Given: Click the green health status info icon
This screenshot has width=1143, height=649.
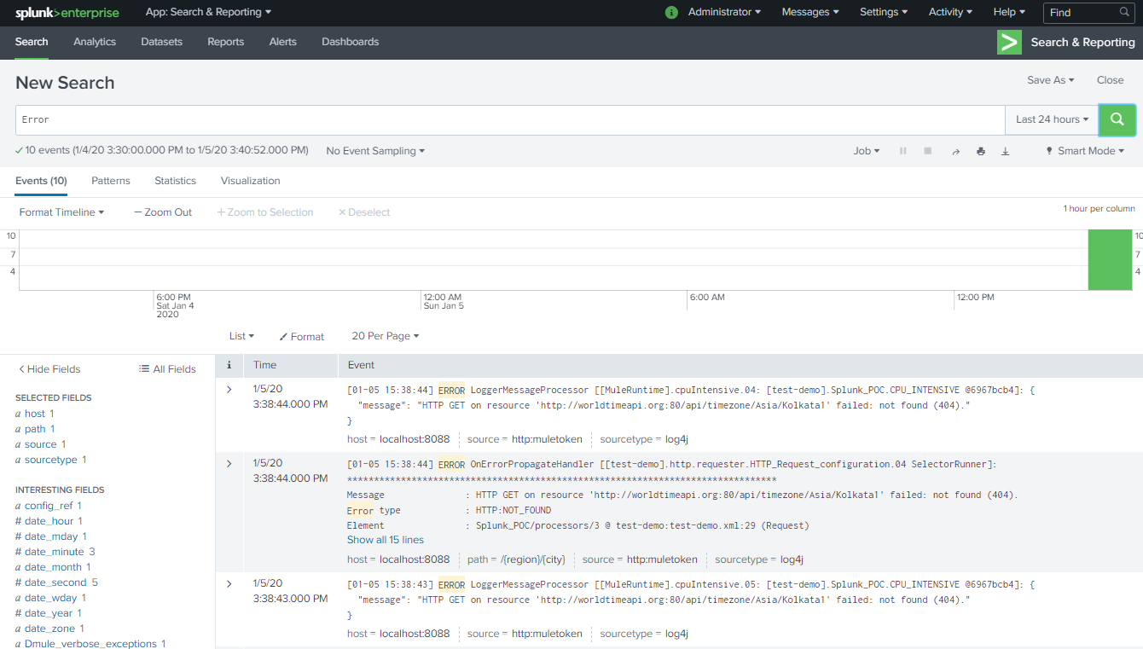Looking at the screenshot, I should pos(671,12).
